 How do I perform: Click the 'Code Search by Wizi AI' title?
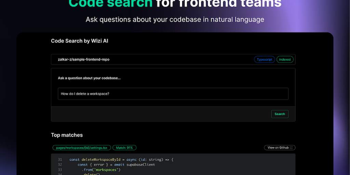click(x=80, y=41)
